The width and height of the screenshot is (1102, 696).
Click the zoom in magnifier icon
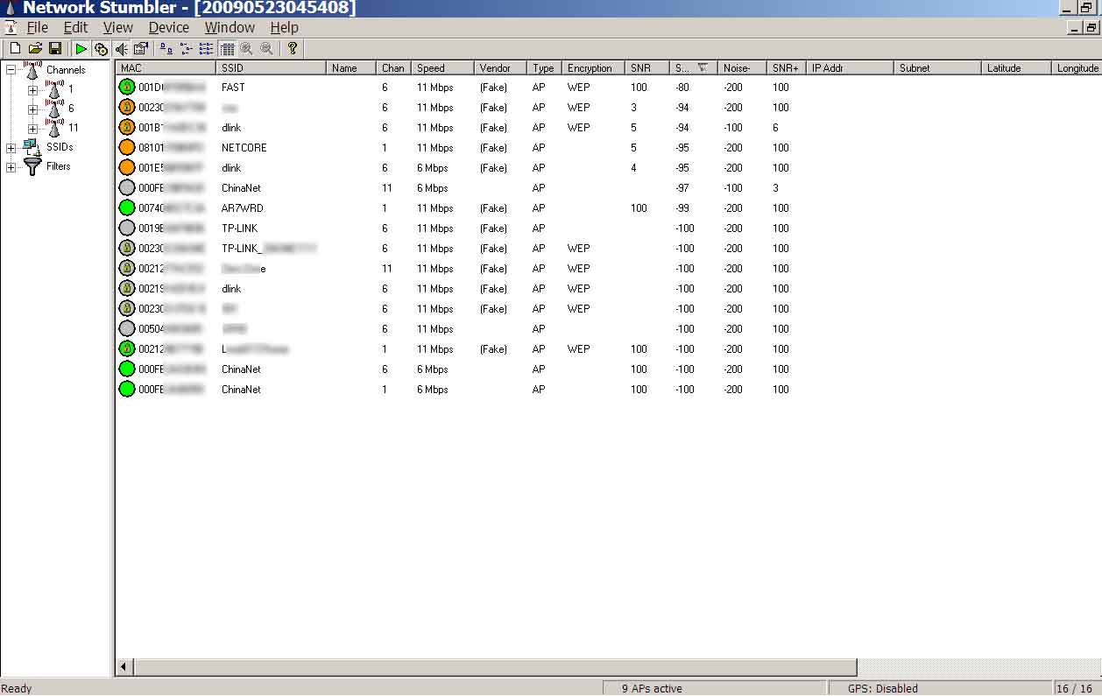coord(247,49)
